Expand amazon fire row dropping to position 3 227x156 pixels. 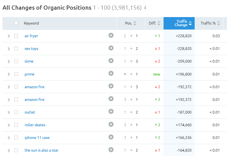(x=9, y=87)
